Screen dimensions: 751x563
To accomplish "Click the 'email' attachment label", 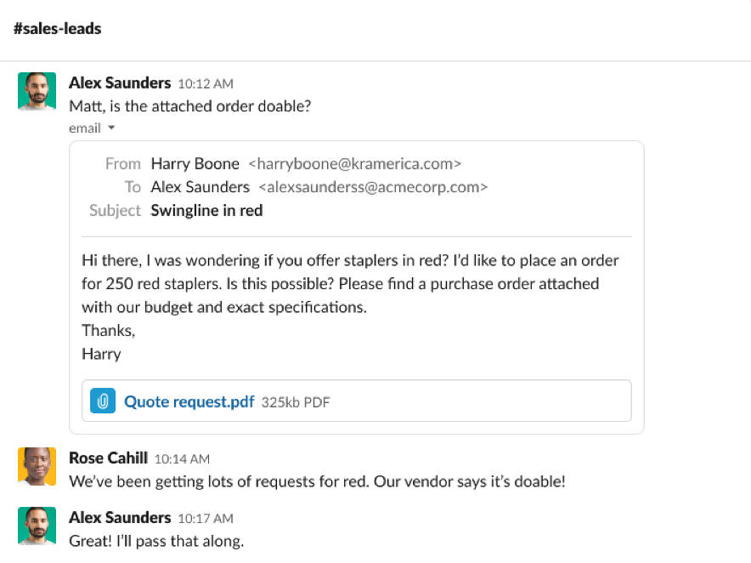I will tap(85, 128).
